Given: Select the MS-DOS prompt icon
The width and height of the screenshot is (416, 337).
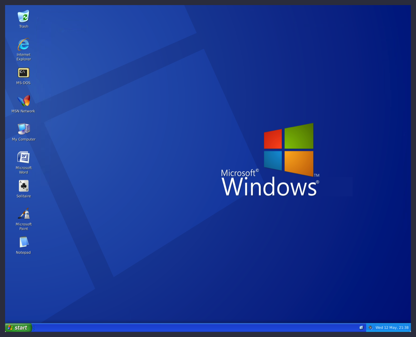Looking at the screenshot, I should coord(24,73).
